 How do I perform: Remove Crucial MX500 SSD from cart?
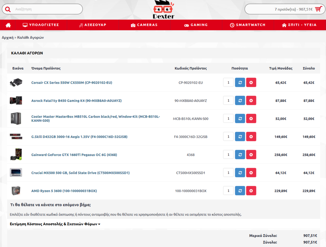(251, 173)
